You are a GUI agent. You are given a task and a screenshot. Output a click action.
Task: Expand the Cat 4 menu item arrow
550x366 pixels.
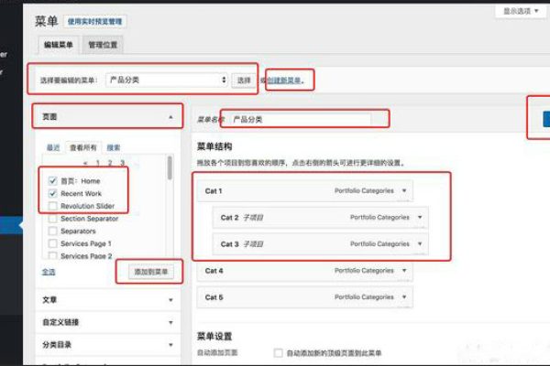coord(404,271)
